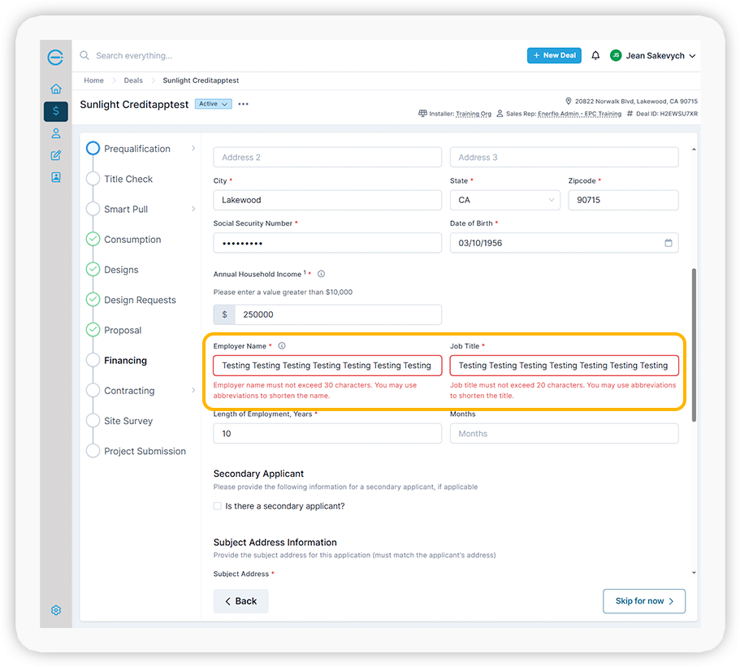Select the Deals dollar icon in the sidebar

55,110
